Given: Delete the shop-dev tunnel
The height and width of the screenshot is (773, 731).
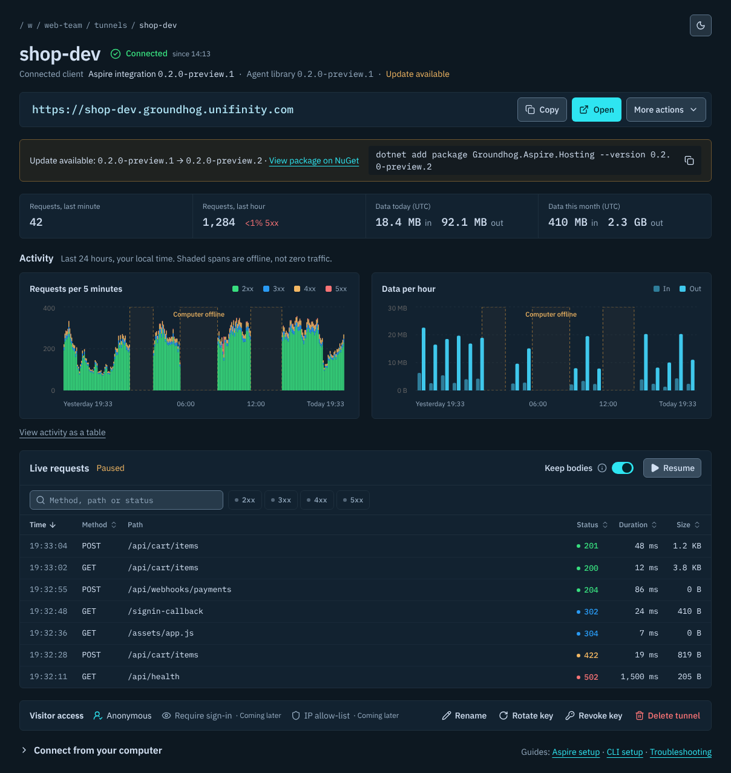Looking at the screenshot, I should coord(667,715).
